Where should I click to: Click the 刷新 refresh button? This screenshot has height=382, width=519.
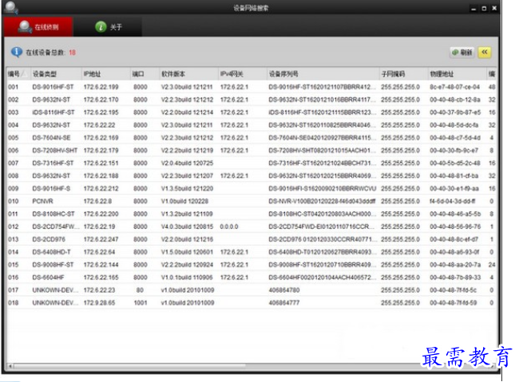(462, 53)
